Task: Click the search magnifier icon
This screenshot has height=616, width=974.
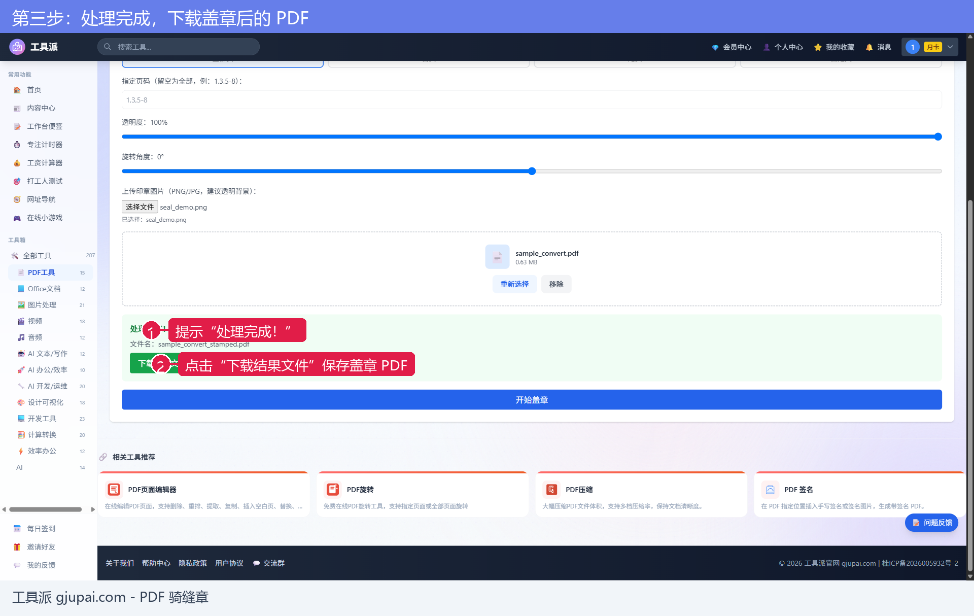Action: [x=108, y=47]
